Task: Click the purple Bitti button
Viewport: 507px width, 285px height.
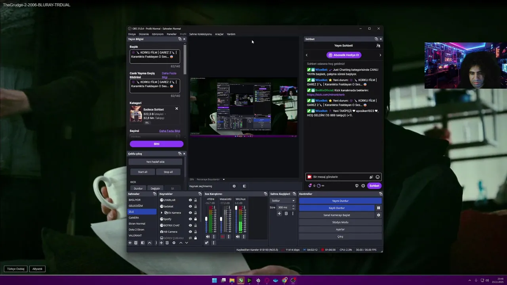Action: [x=156, y=144]
